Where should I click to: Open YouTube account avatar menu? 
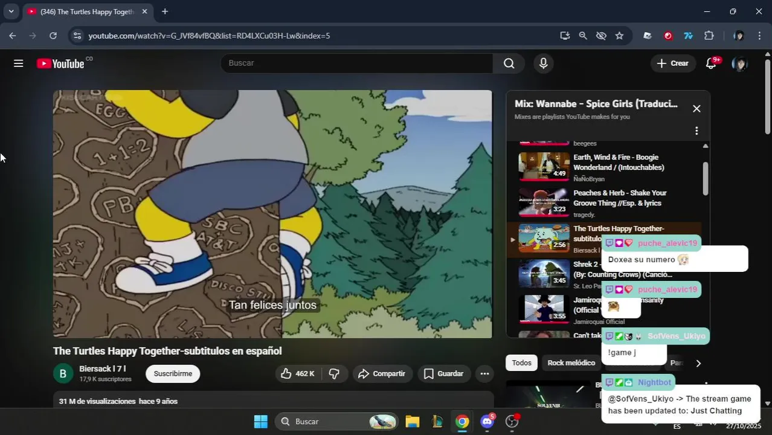coord(739,63)
